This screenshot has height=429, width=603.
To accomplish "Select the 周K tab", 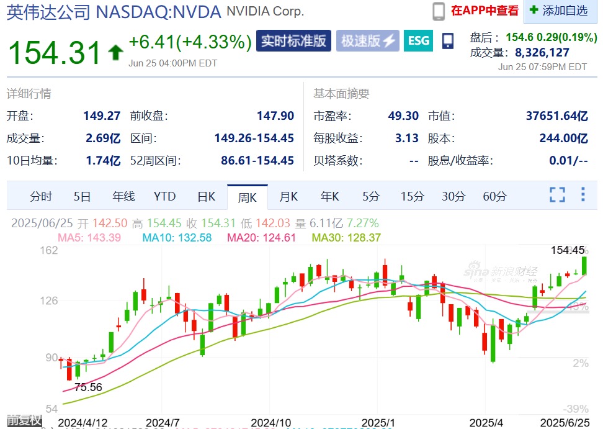I will (248, 197).
